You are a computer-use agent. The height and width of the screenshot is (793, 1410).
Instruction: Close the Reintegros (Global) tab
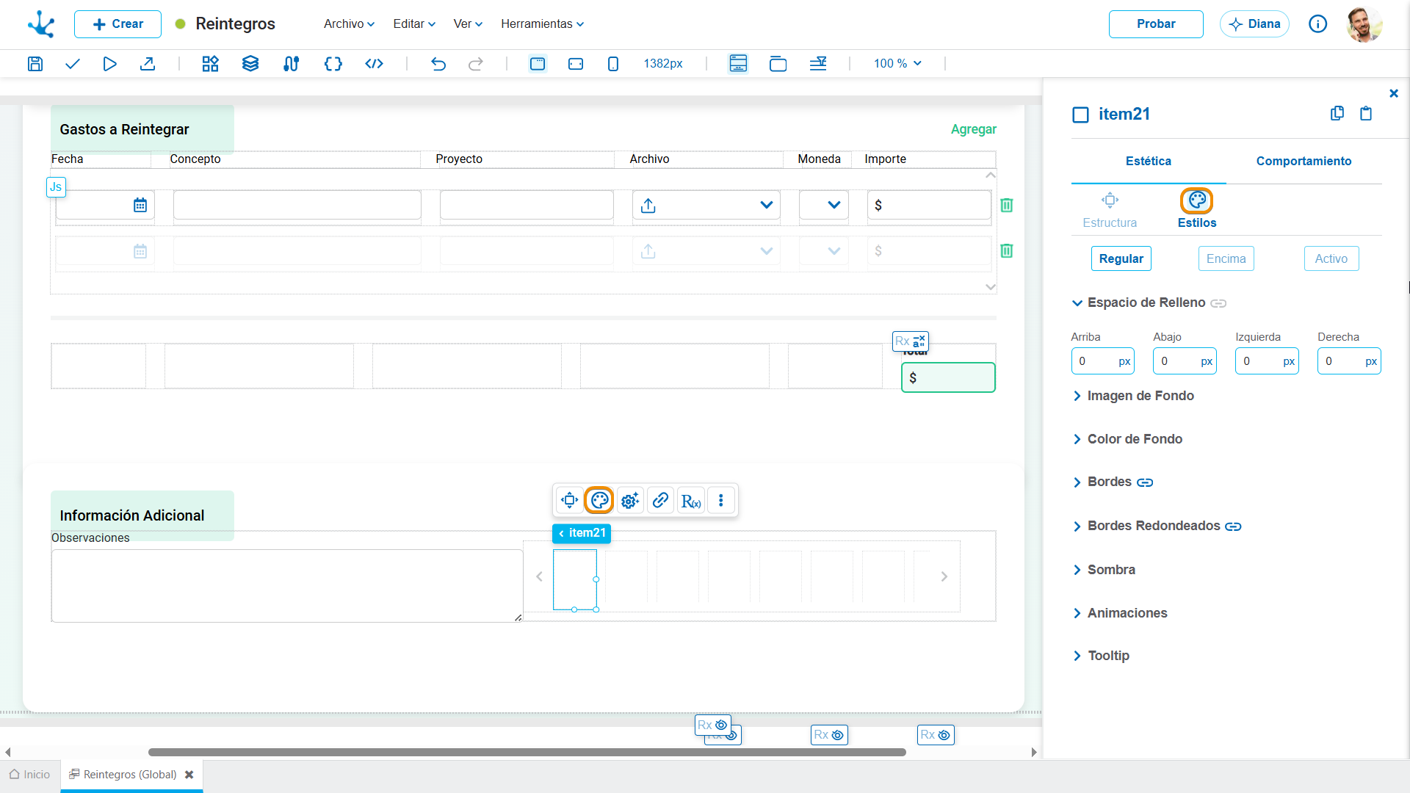point(189,775)
